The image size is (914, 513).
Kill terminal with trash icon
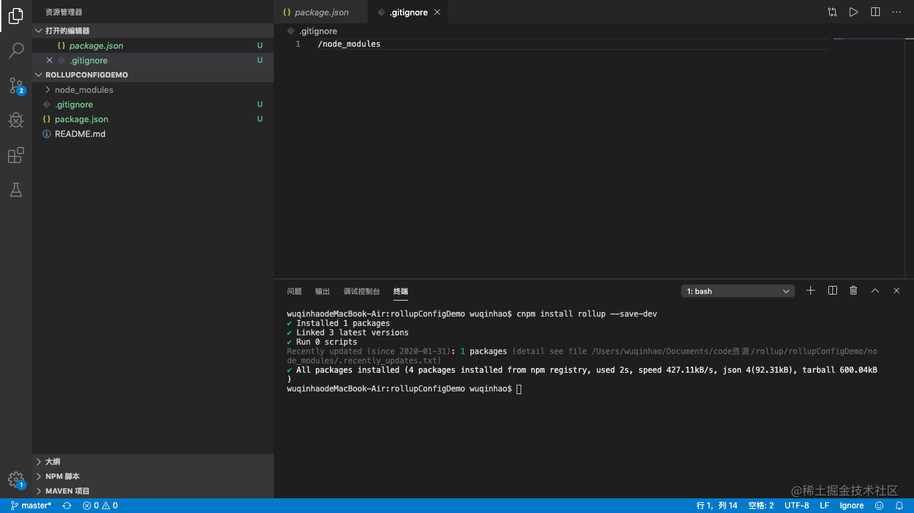(x=854, y=291)
